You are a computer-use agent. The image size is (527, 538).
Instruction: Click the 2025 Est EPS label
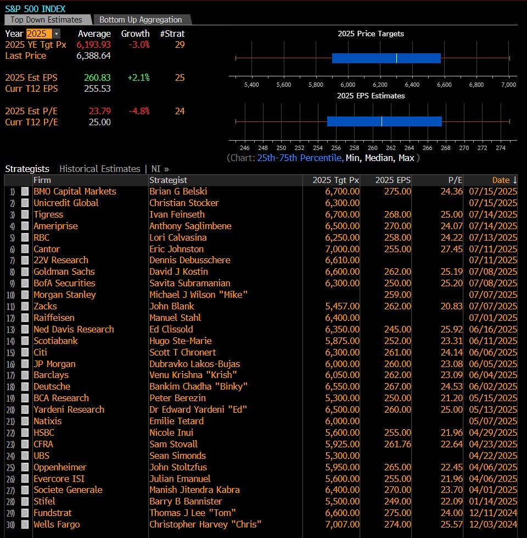coord(31,78)
